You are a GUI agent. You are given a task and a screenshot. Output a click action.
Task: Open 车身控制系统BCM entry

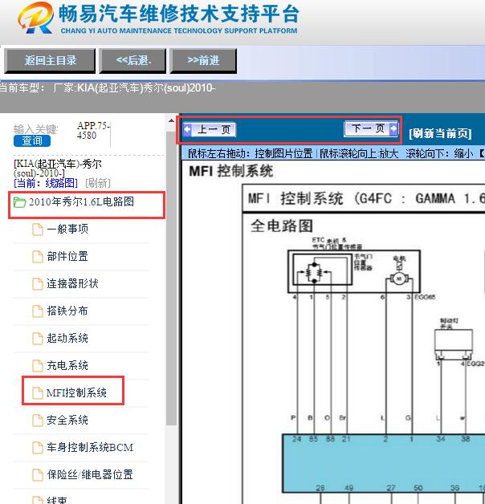(90, 448)
